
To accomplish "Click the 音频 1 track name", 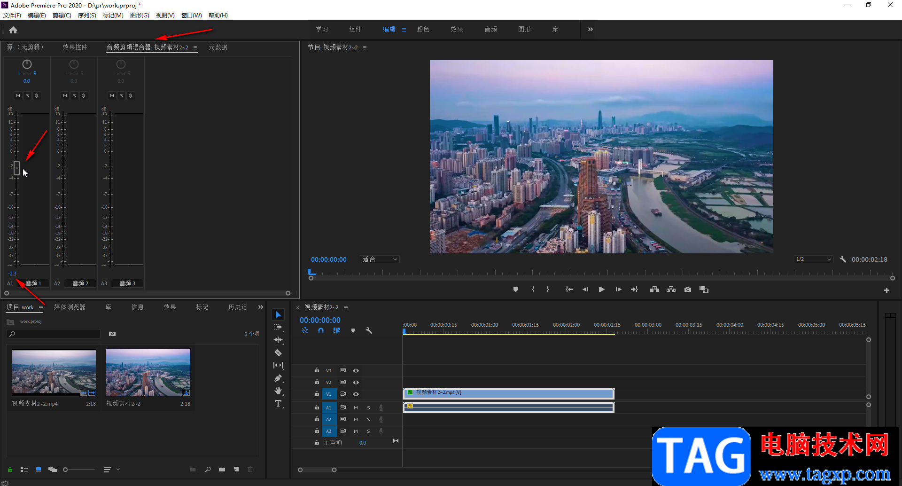I will coord(33,283).
